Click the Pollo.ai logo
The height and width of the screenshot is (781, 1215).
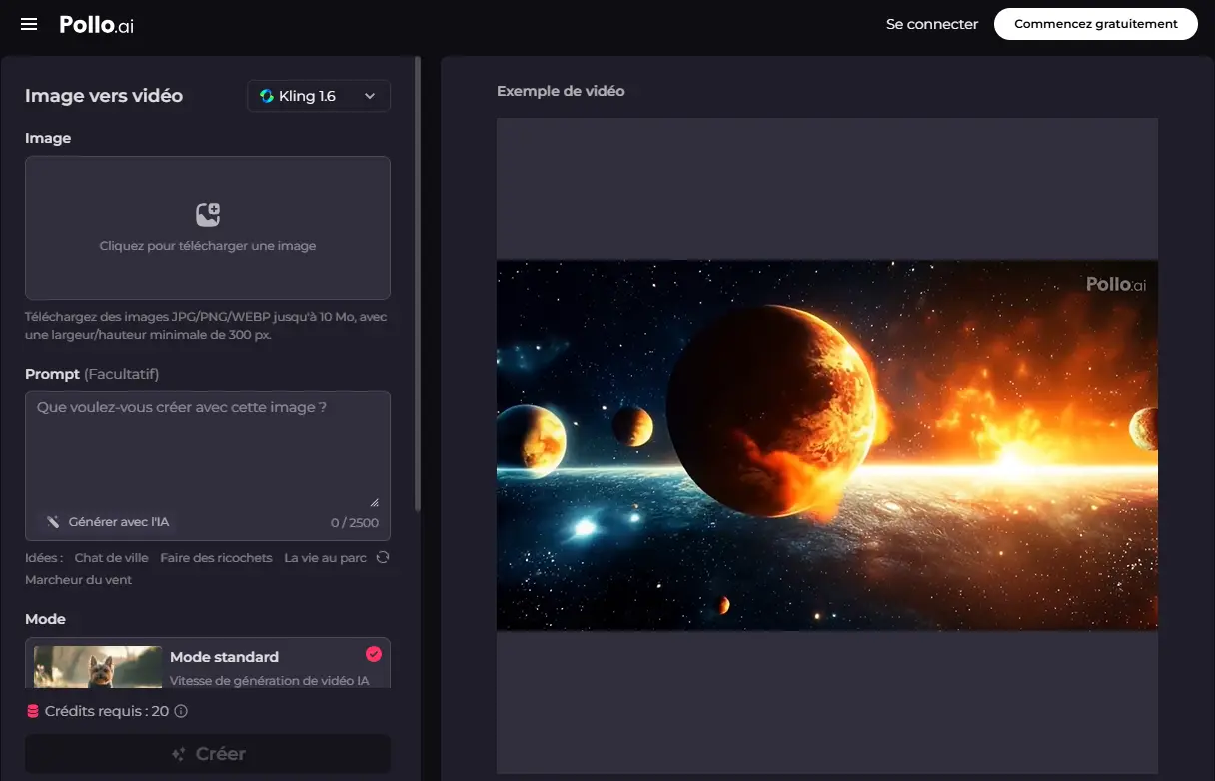96,25
